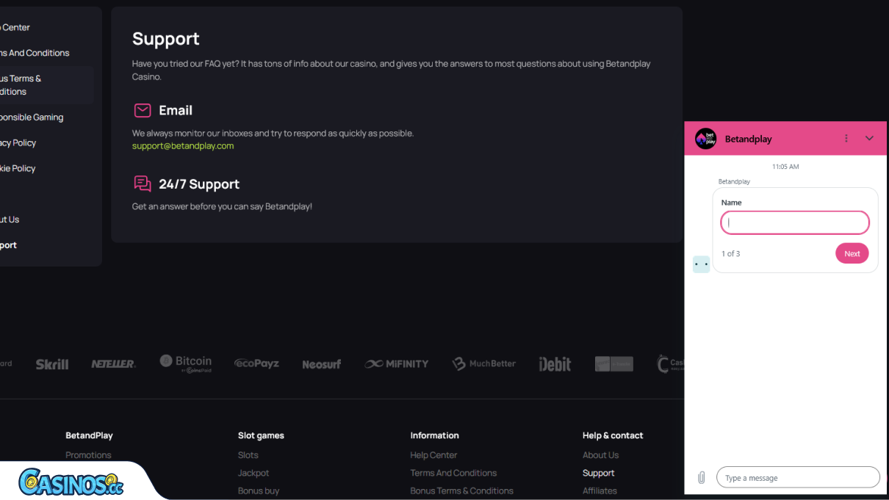Click the Support page heading
889x500 pixels.
(x=166, y=39)
